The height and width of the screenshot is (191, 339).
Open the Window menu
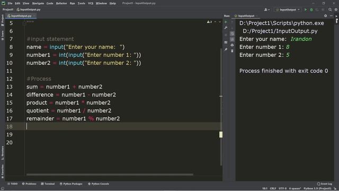coord(101,3)
